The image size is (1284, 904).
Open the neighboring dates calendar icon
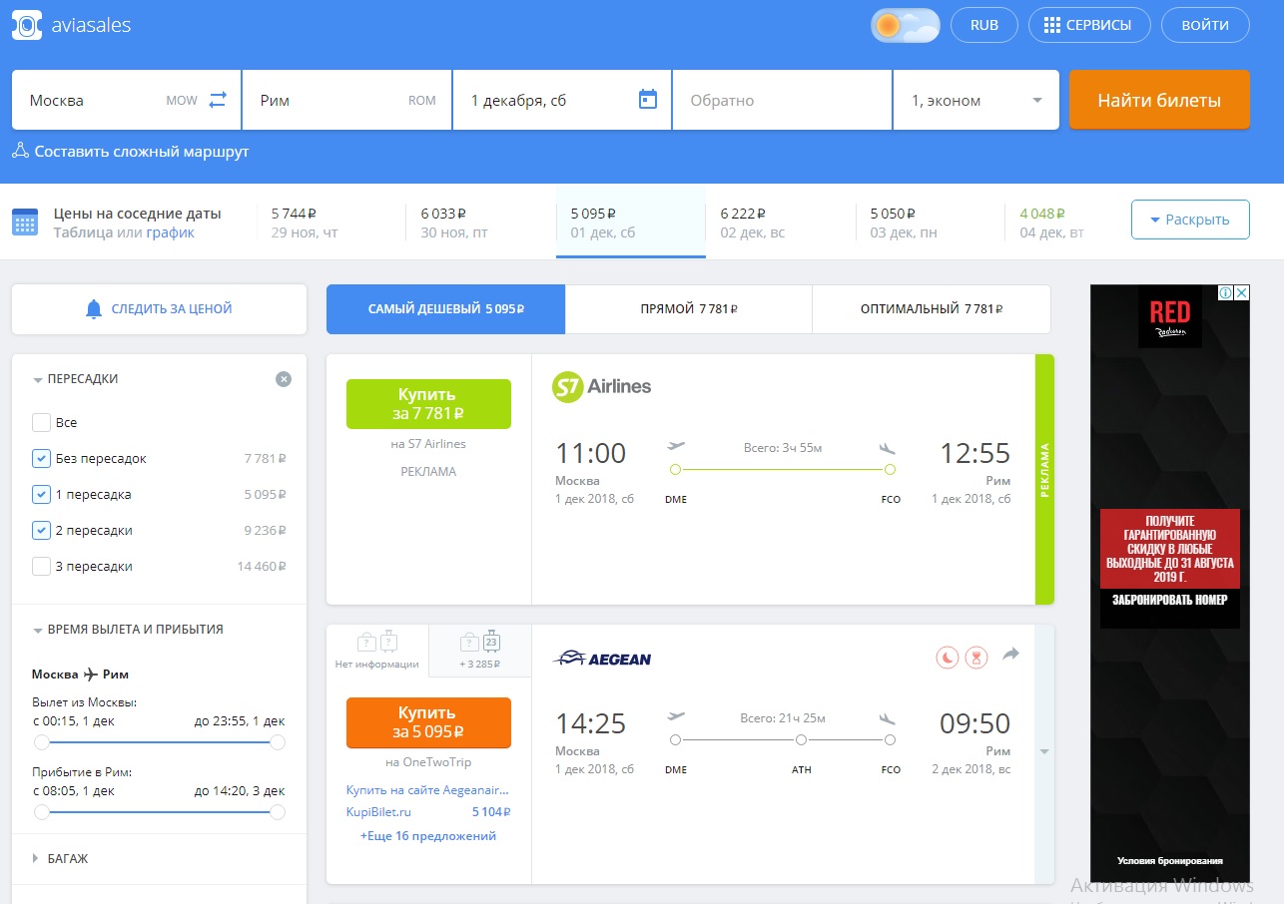coord(25,222)
